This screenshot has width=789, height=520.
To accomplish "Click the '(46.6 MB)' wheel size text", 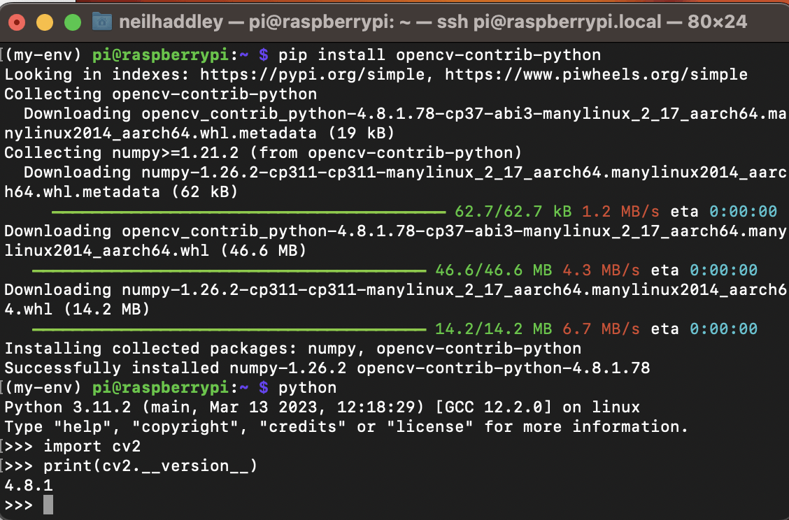I will pos(263,250).
